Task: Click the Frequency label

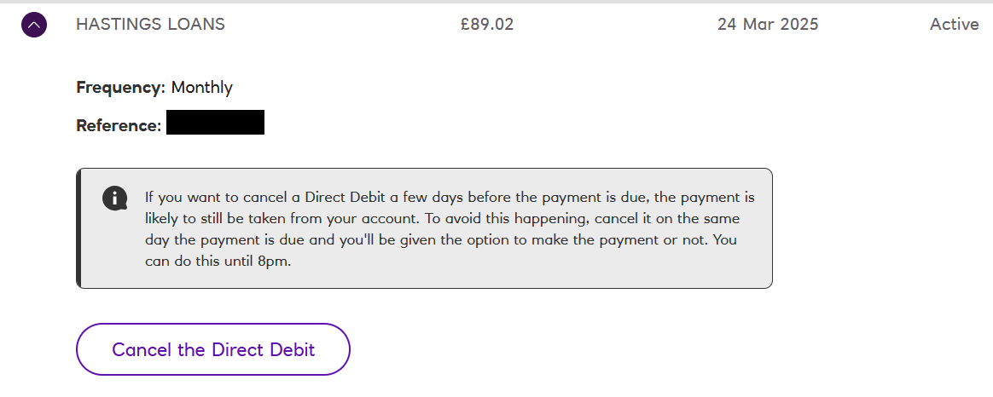Action: pos(121,87)
